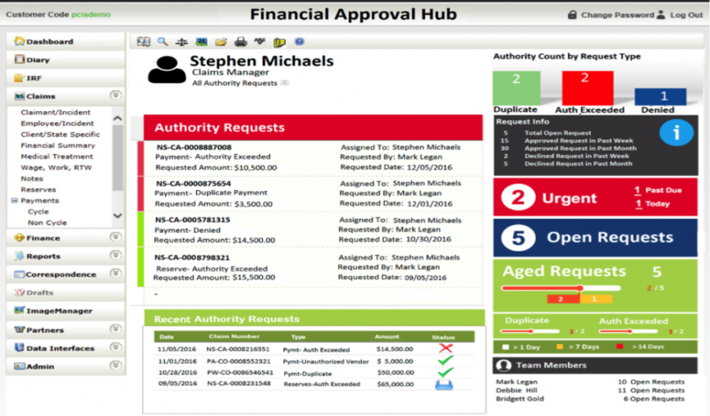Viewport: 710px width, 416px height.
Task: Click the Claims submenu scroll up arrow
Action: pos(117,118)
